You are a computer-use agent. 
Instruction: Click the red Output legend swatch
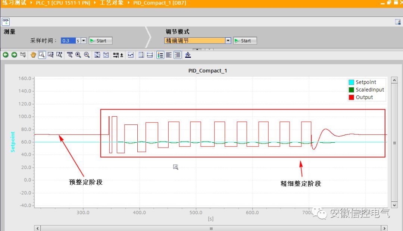[351, 97]
